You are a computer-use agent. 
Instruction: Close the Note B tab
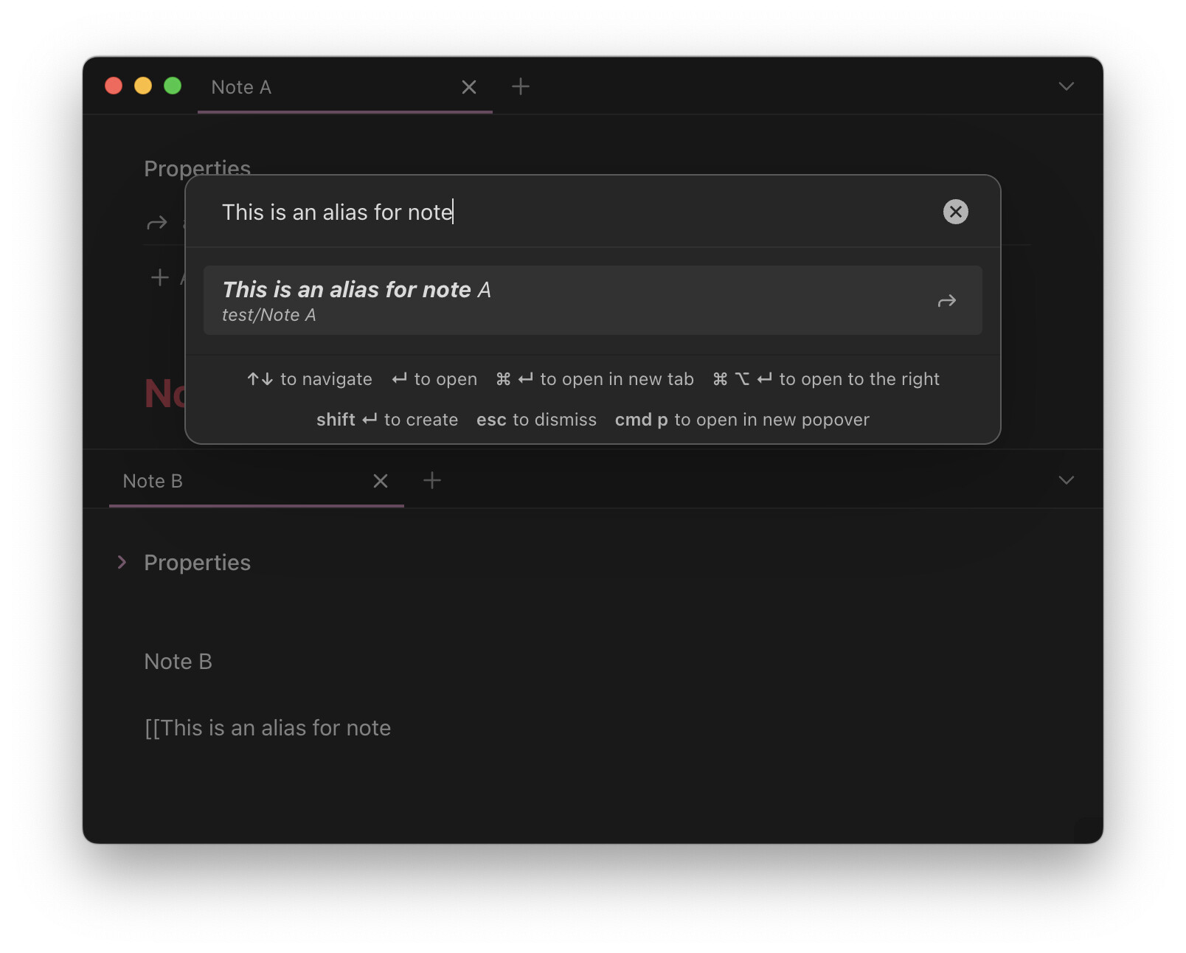tap(381, 481)
